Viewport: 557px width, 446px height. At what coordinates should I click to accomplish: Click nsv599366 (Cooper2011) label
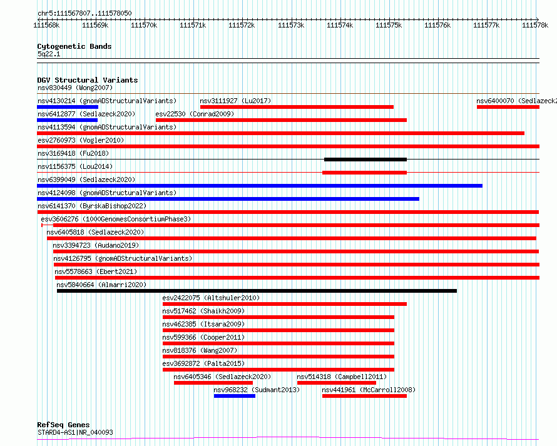point(203,337)
